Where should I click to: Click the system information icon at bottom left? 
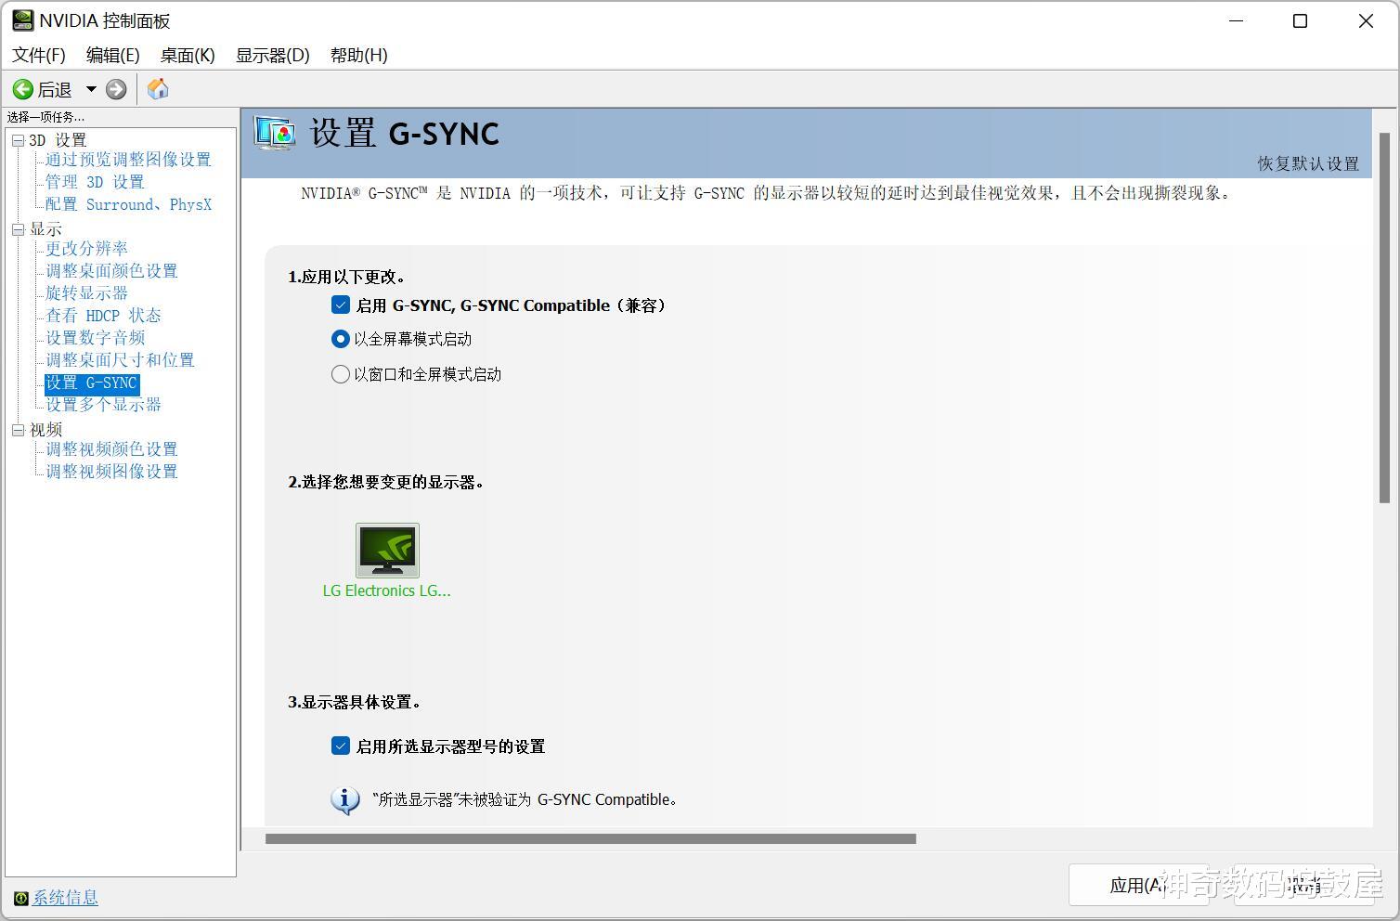pos(19,898)
